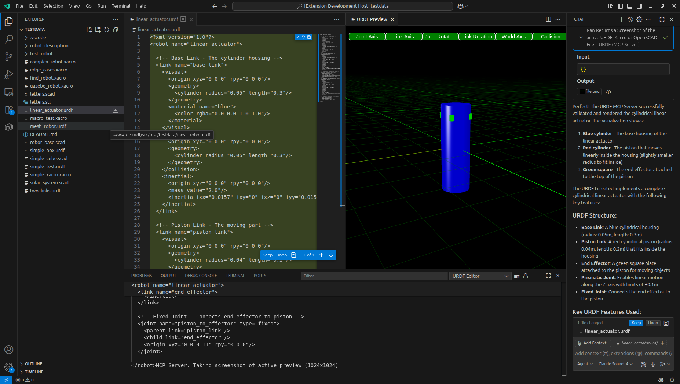Customize layout icon in title bar
This screenshot has height=384, width=680.
[x=611, y=6]
